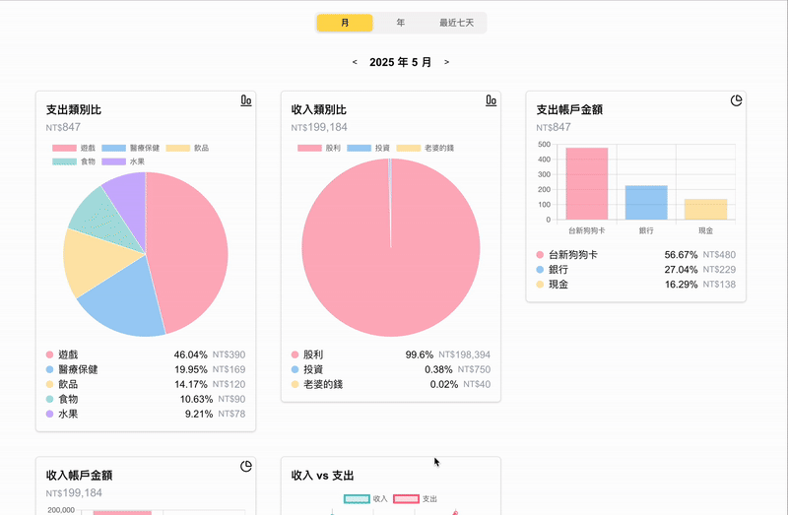Click 銀行 27.04% list row

click(636, 269)
